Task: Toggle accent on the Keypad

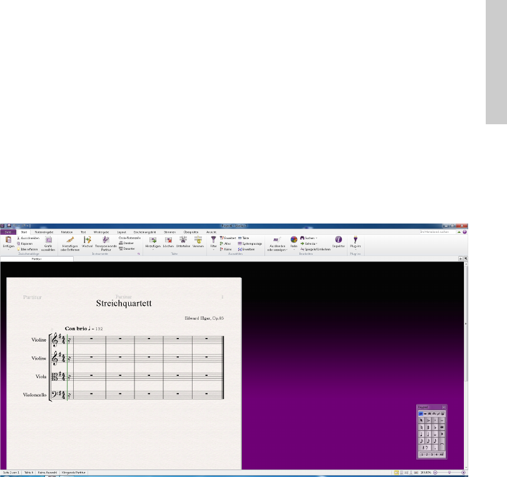Action: pos(428,420)
